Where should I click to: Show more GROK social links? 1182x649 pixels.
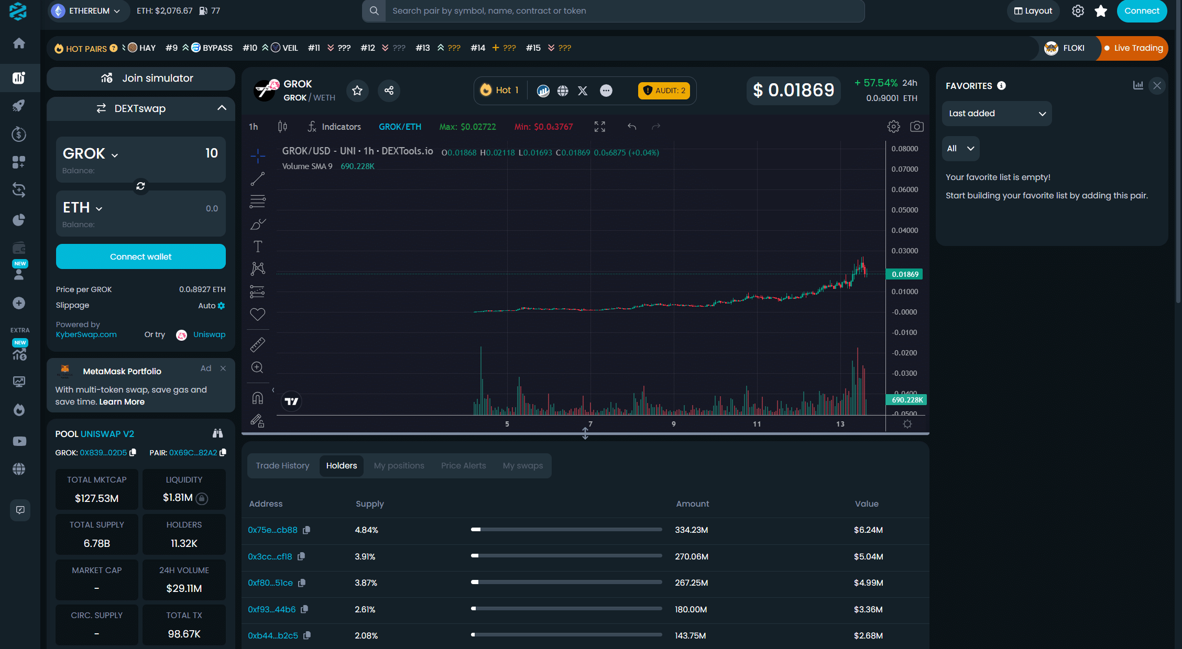click(606, 91)
